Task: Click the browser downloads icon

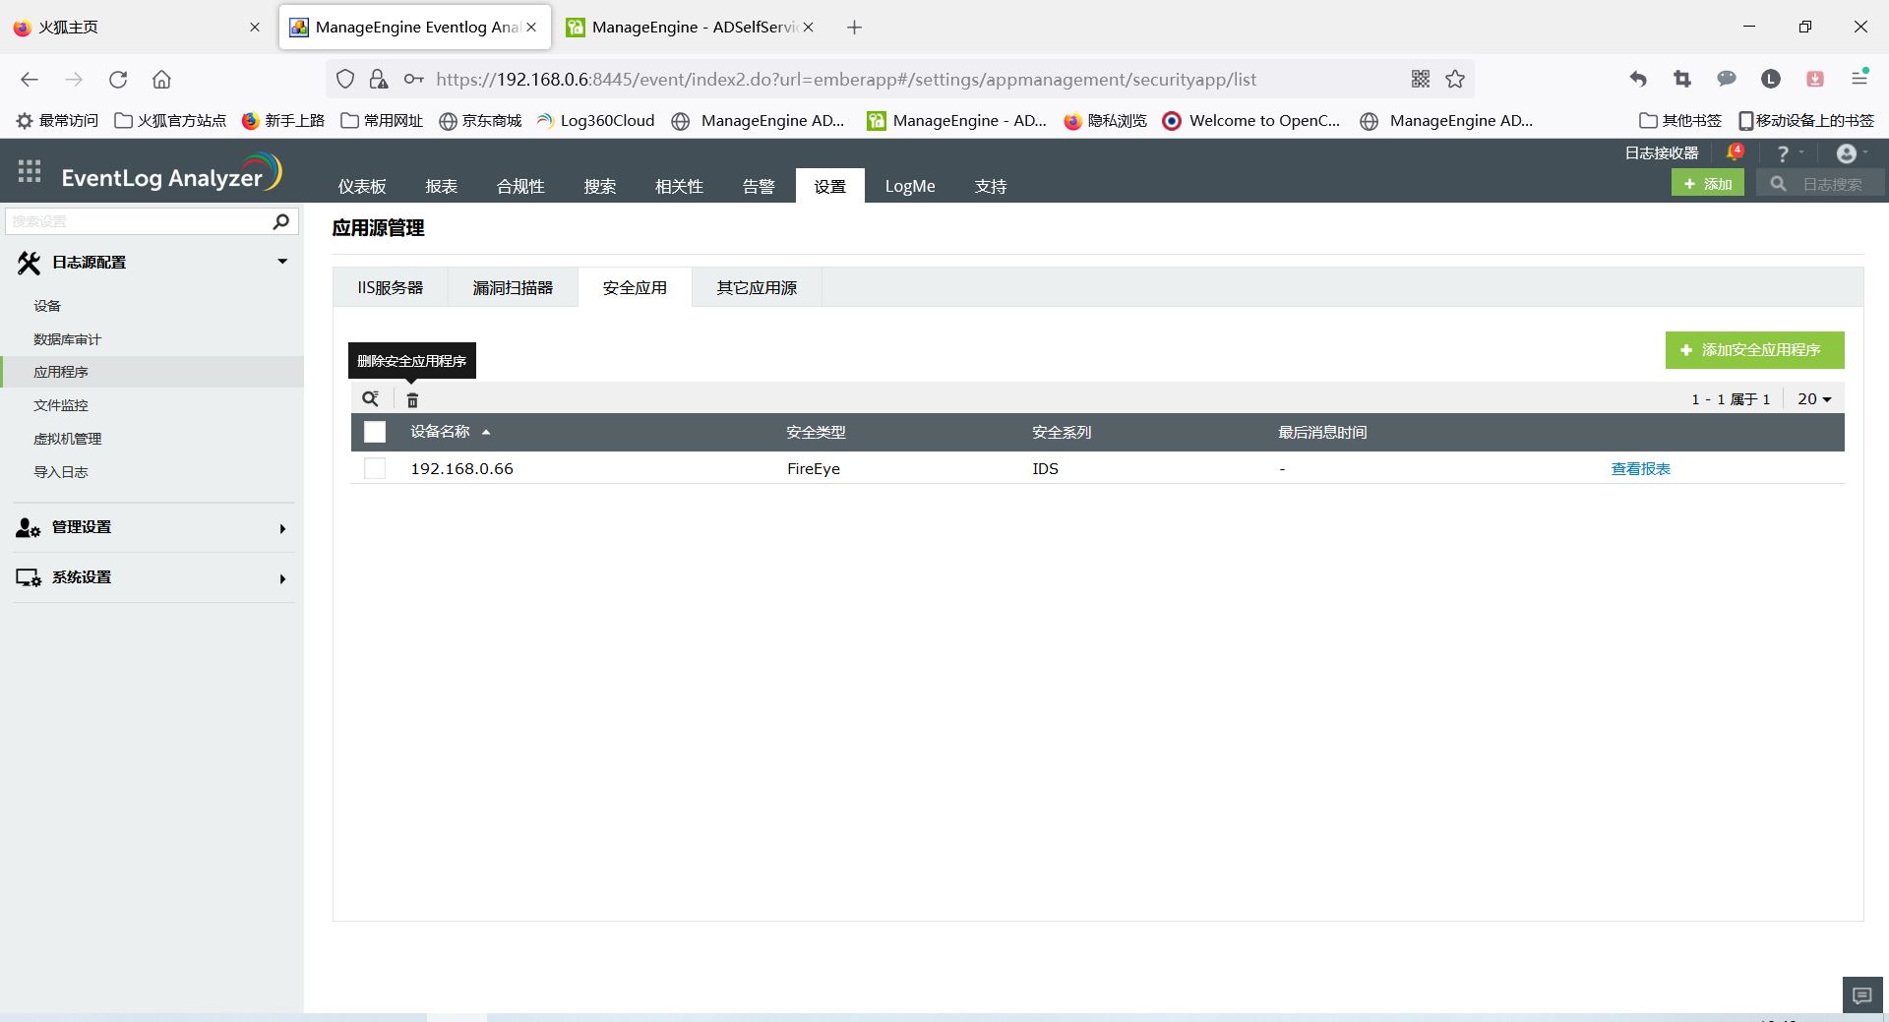Action: pos(1815,80)
